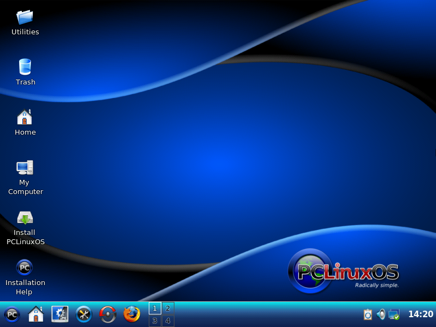
Task: Launch the red Synaptic package manager icon
Action: click(108, 314)
